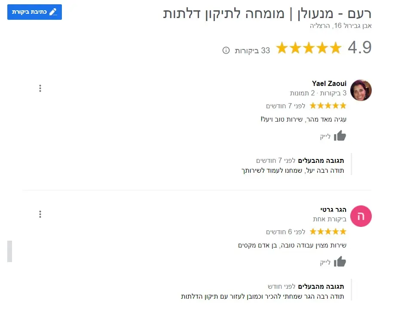Open Yael Zaoui's reviewer profile name
395x318 pixels.
click(x=329, y=83)
